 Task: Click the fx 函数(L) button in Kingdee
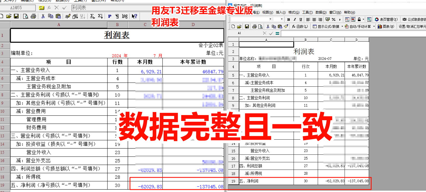pyautogui.click(x=300, y=26)
